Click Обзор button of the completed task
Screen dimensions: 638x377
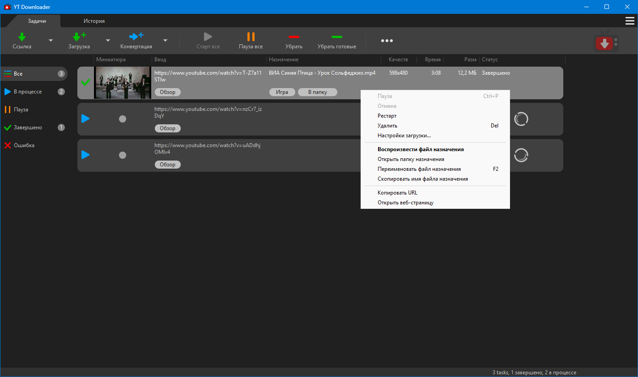pyautogui.click(x=168, y=92)
